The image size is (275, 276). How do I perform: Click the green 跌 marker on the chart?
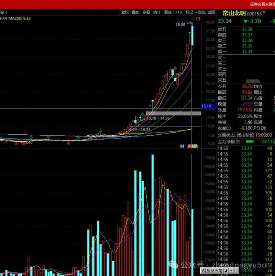coord(196,146)
